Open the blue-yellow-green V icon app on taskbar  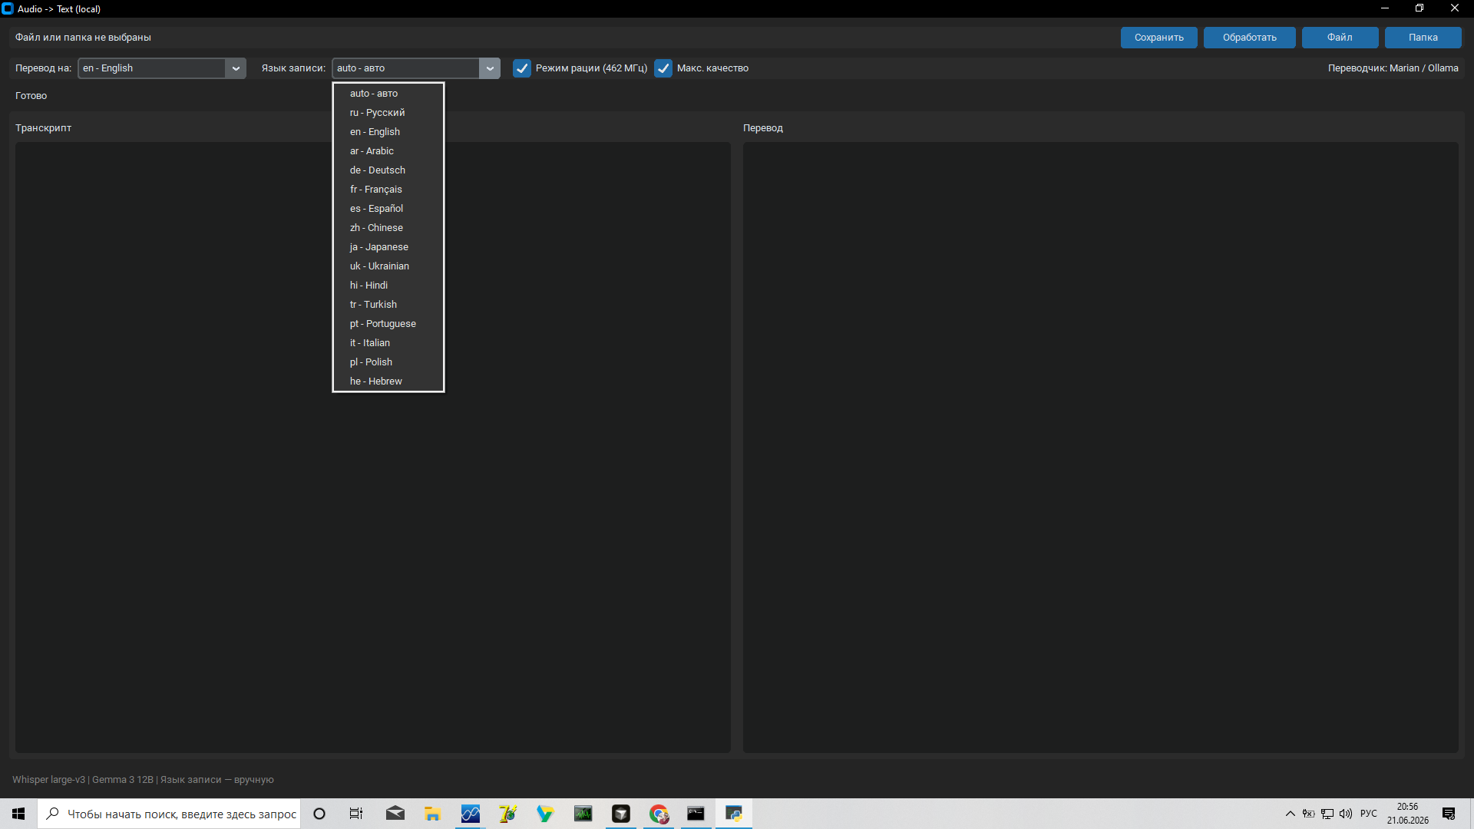[545, 814]
